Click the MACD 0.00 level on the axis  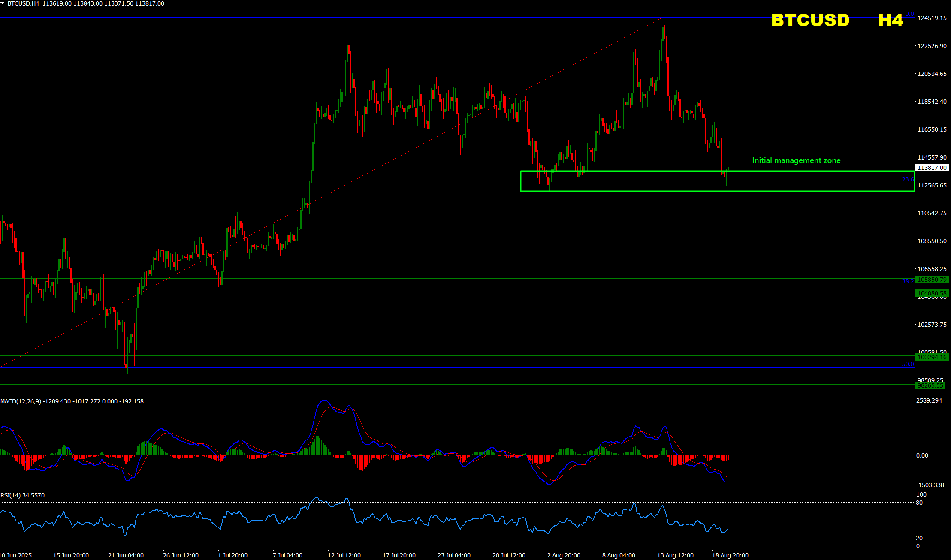pyautogui.click(x=922, y=455)
